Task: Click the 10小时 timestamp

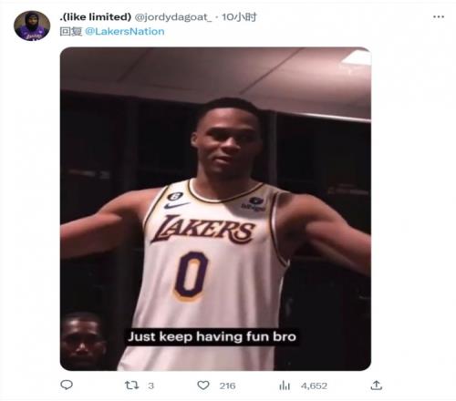Action: [x=239, y=17]
